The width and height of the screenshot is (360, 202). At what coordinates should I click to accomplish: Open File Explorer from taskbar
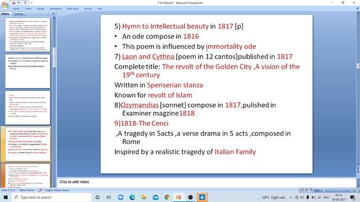click(144, 198)
